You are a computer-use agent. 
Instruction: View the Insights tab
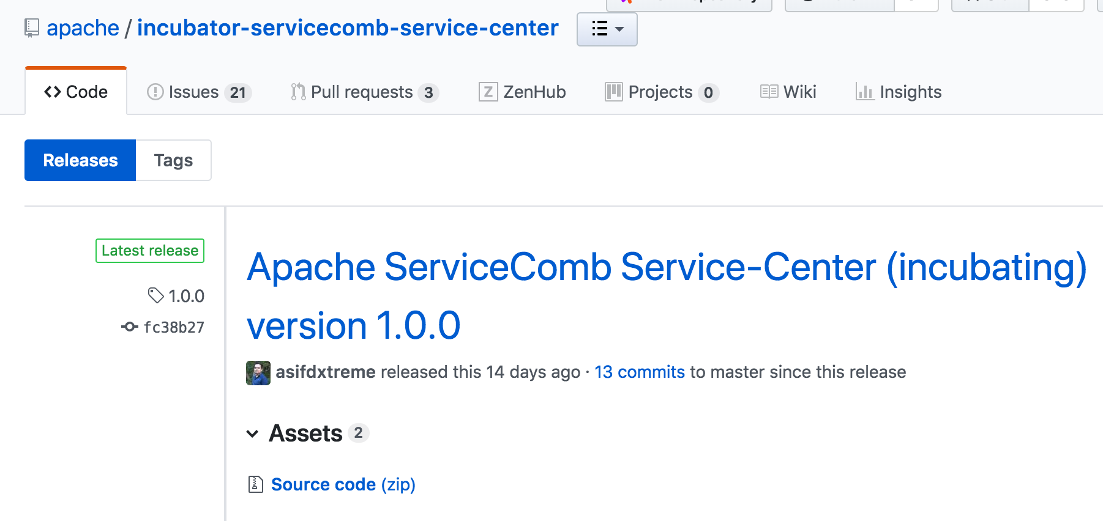899,92
